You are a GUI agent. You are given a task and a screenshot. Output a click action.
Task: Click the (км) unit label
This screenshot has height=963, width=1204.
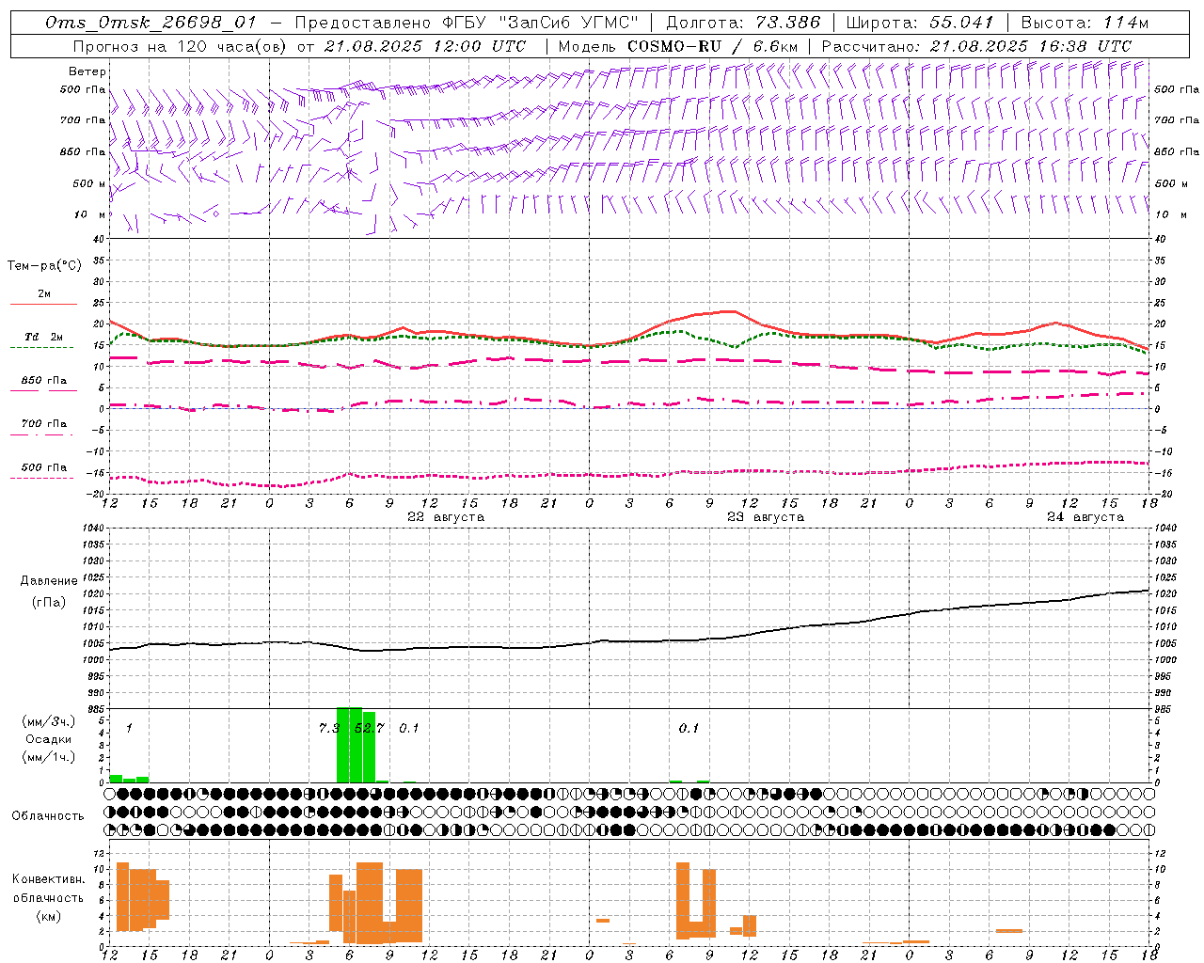49,916
